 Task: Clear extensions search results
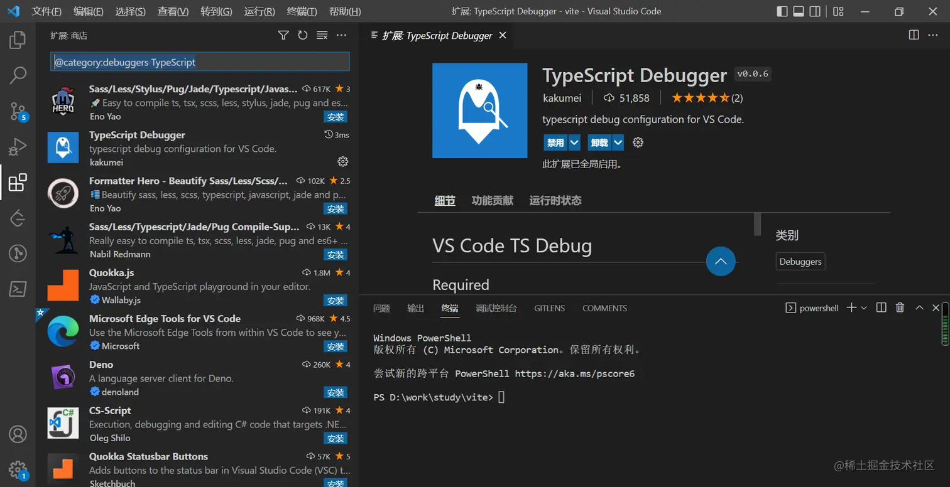pos(322,36)
